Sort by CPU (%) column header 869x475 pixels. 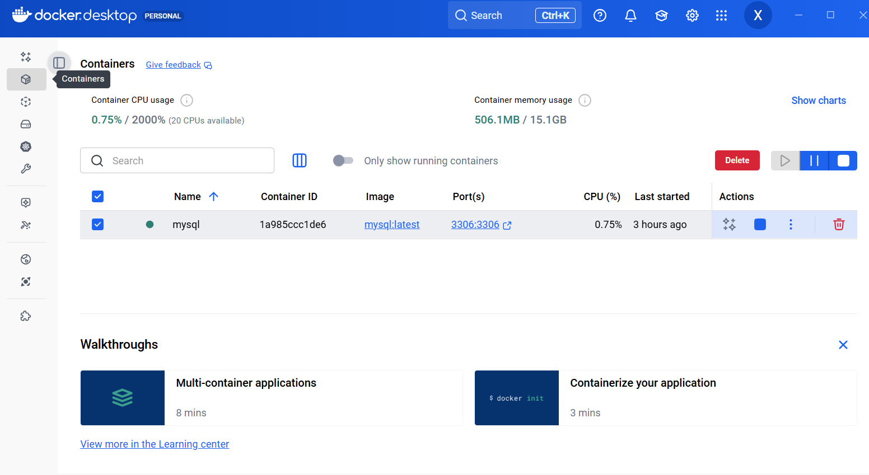(602, 197)
